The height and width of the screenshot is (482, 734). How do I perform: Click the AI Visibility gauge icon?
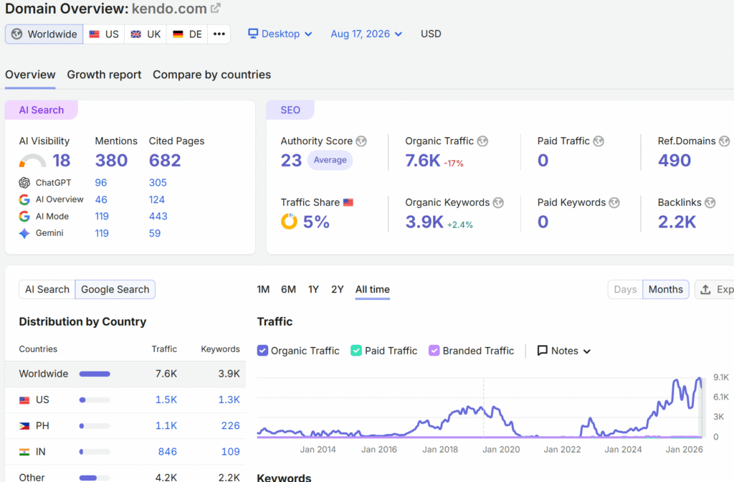tap(32, 161)
